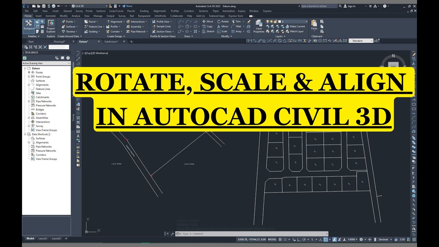The width and height of the screenshot is (439, 247).
Task: Click the Save icon in quick access toolbar
Action: coord(44,6)
